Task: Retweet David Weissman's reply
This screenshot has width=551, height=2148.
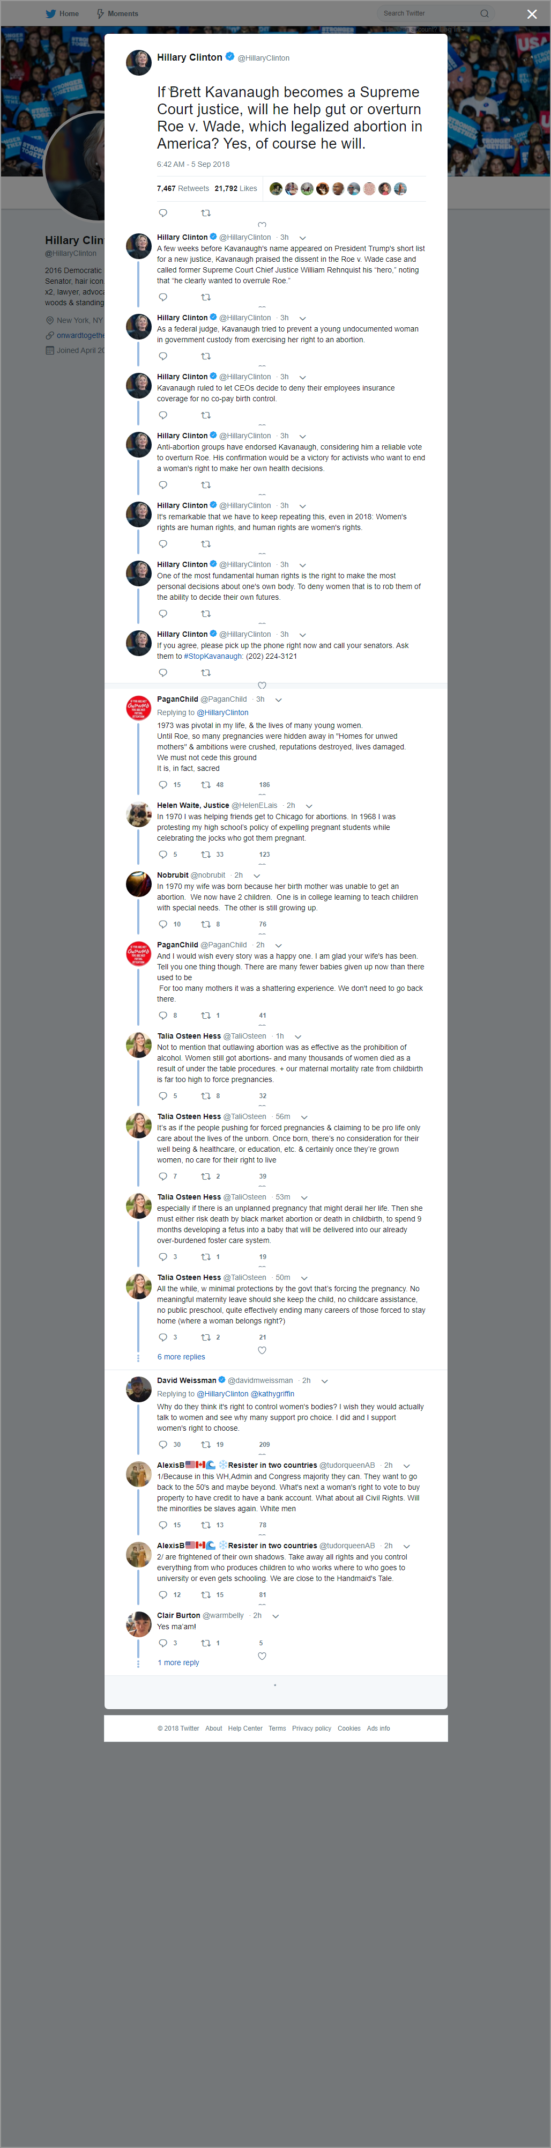Action: [206, 1445]
